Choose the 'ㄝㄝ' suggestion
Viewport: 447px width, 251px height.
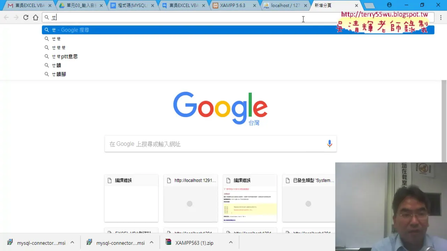(x=238, y=39)
